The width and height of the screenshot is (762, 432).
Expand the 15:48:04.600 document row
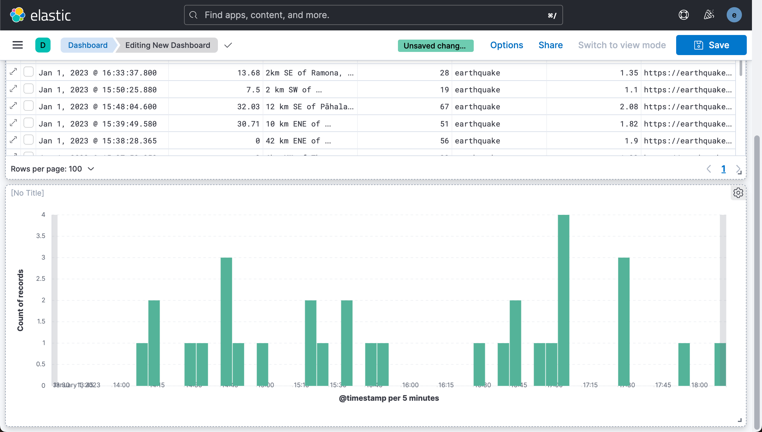point(13,106)
